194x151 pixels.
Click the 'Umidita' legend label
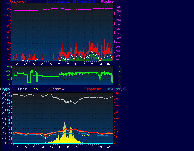[x=23, y=89]
